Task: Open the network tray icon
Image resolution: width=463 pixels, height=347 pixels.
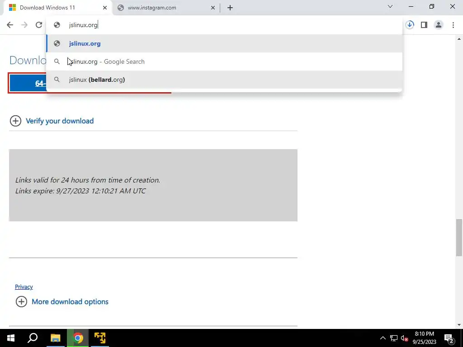Action: point(394,338)
